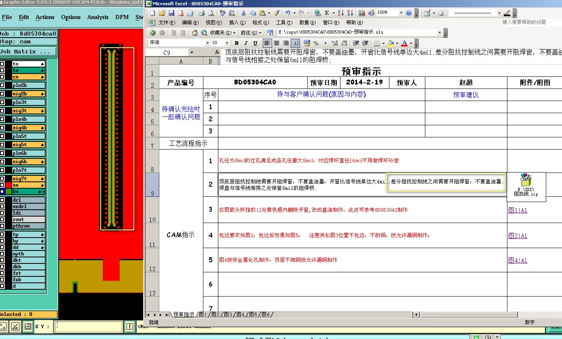The height and width of the screenshot is (339, 562).
Task: Toggle the checkbox for layer drl
Action: click(2, 200)
